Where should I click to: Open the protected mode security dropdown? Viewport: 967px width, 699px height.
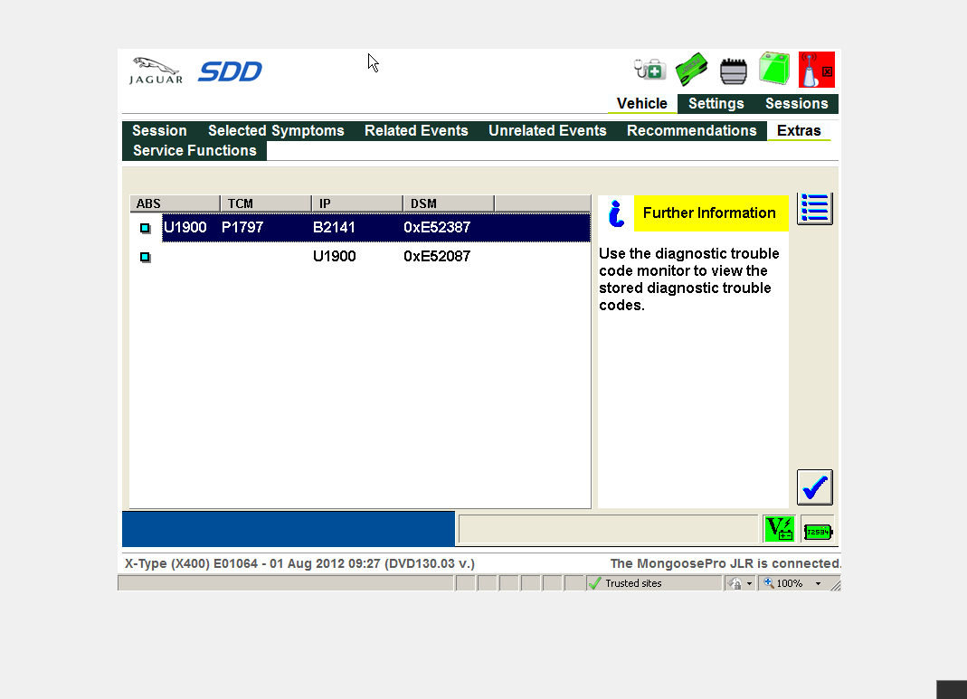click(740, 584)
